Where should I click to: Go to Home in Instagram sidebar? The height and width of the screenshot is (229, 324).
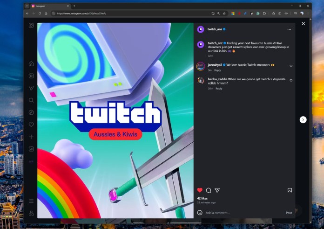(31, 64)
